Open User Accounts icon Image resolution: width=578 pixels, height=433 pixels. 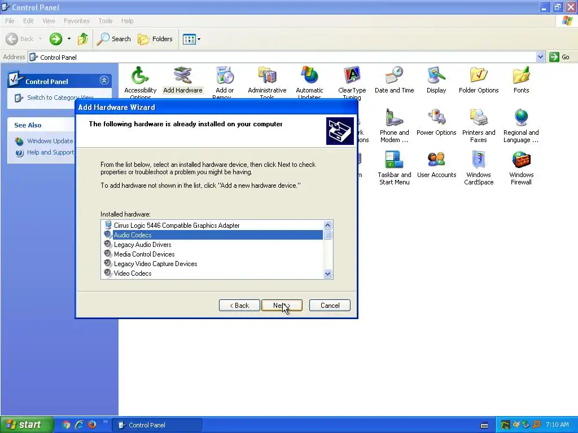(436, 165)
